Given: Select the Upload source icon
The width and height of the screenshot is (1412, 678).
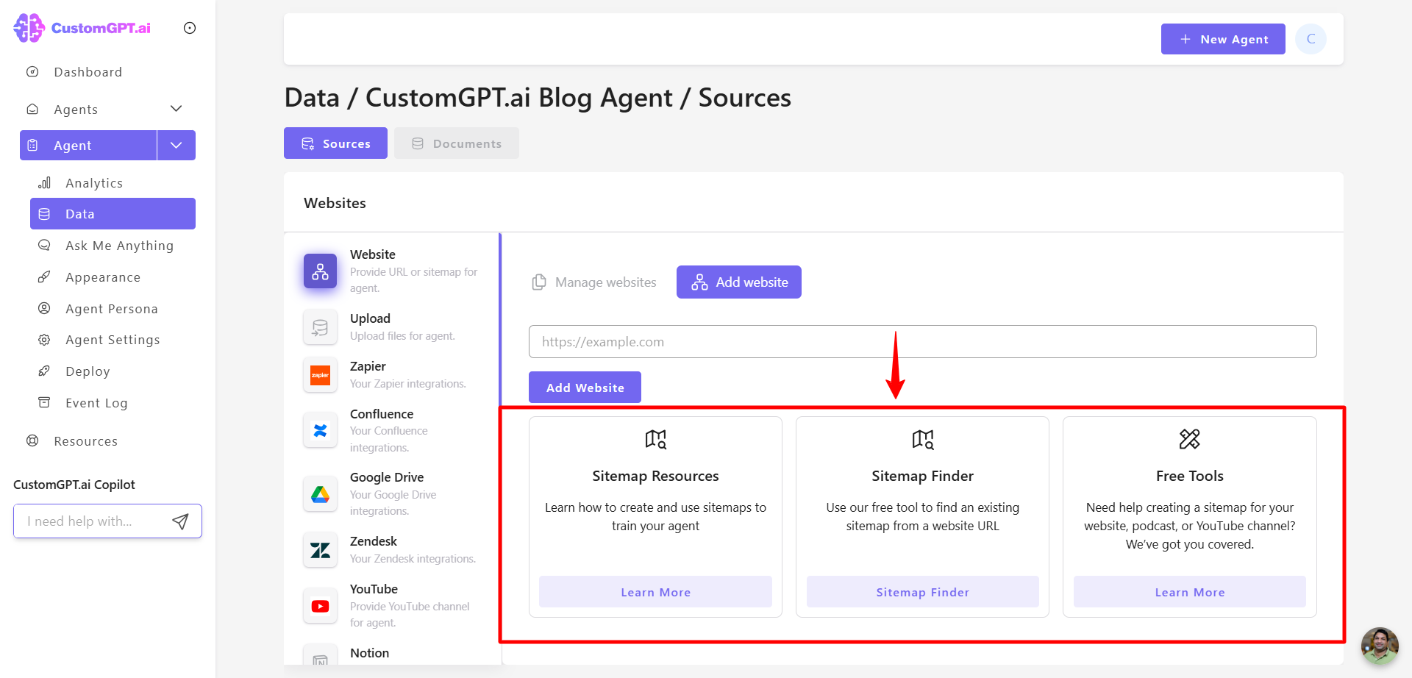Looking at the screenshot, I should pos(320,327).
